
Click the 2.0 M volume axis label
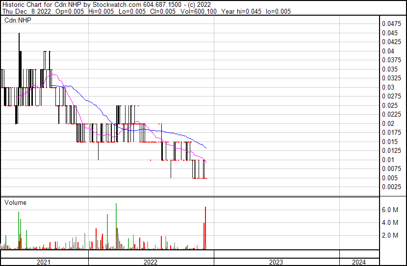[x=390, y=235]
